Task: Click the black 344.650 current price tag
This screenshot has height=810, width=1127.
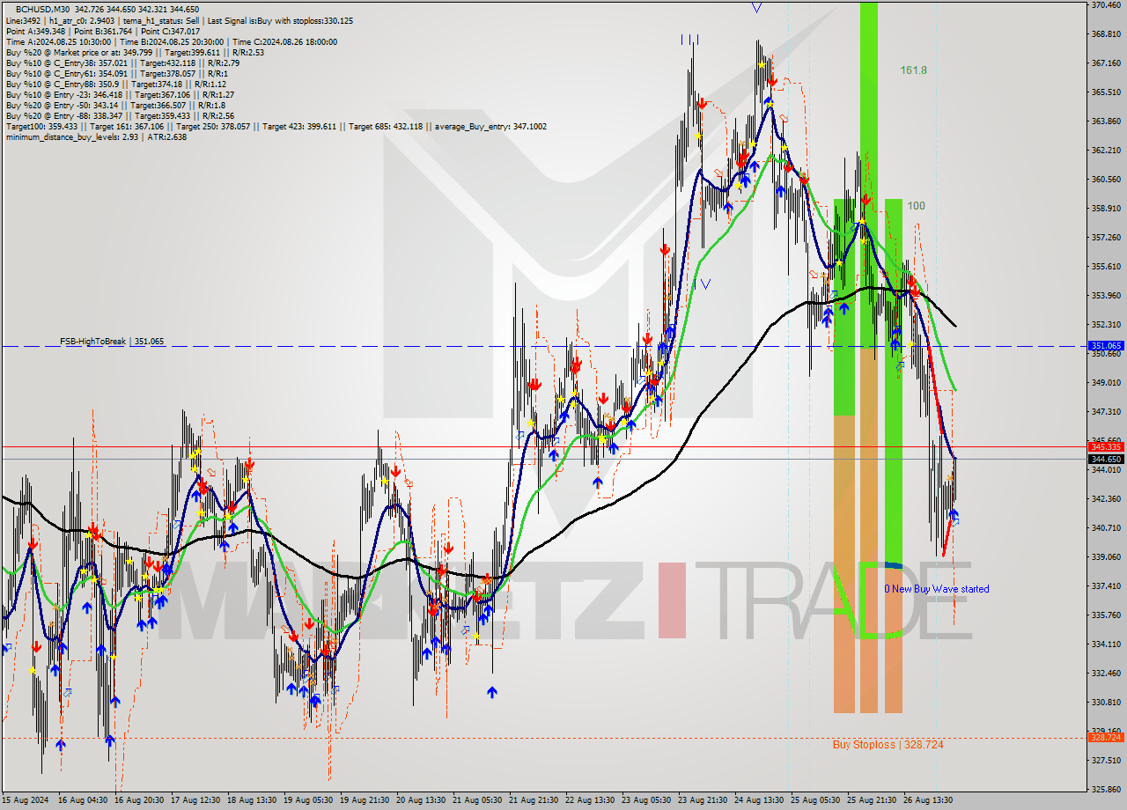Action: coord(1106,459)
